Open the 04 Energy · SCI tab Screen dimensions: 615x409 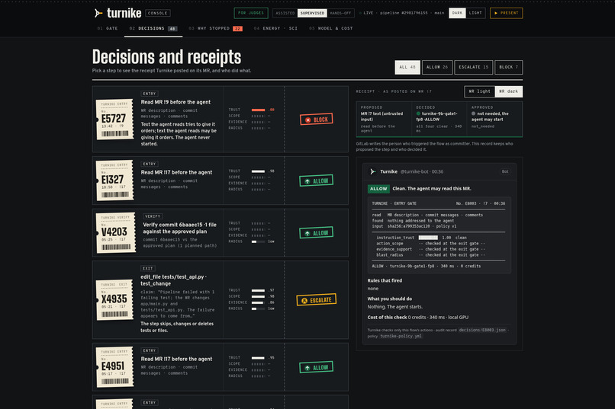(275, 29)
